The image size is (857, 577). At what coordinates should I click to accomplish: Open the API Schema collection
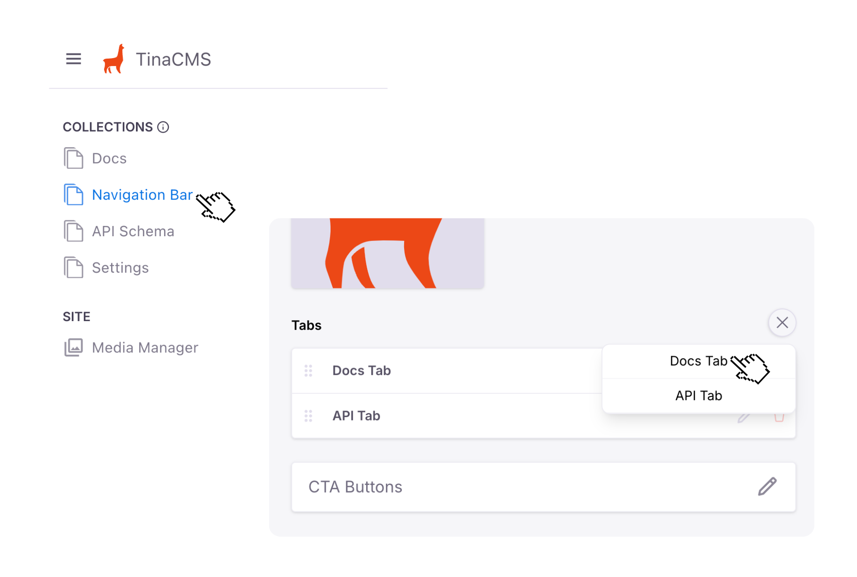coord(133,231)
